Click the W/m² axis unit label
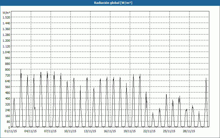 tap(6, 13)
